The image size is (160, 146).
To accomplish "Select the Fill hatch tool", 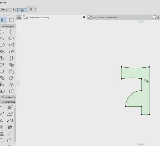I will [x=2, y=134].
